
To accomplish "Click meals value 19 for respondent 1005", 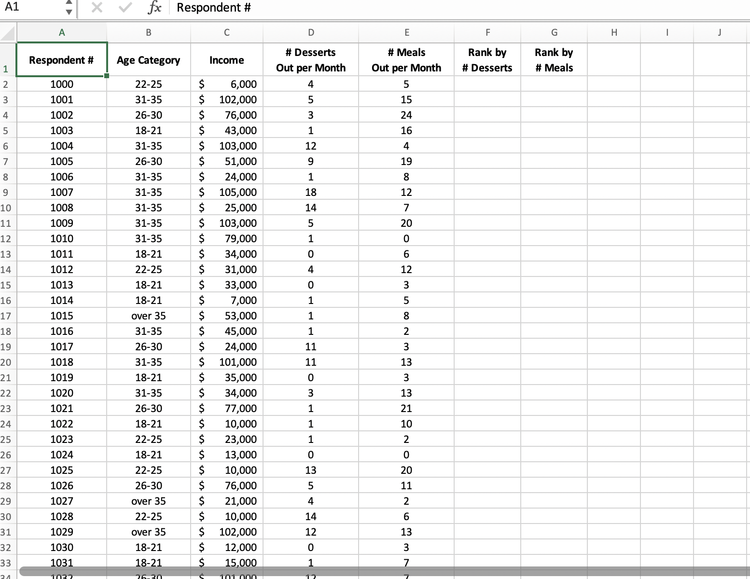I will (x=406, y=162).
